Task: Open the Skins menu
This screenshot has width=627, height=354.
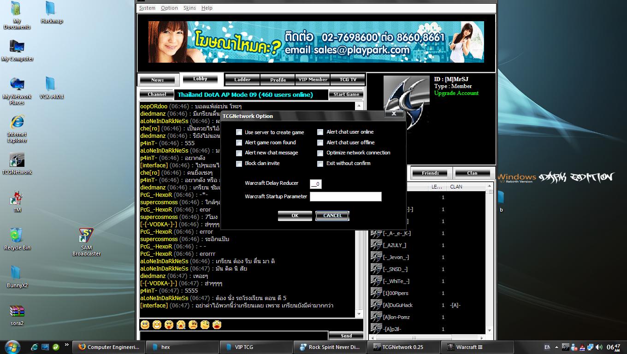Action: pos(189,8)
